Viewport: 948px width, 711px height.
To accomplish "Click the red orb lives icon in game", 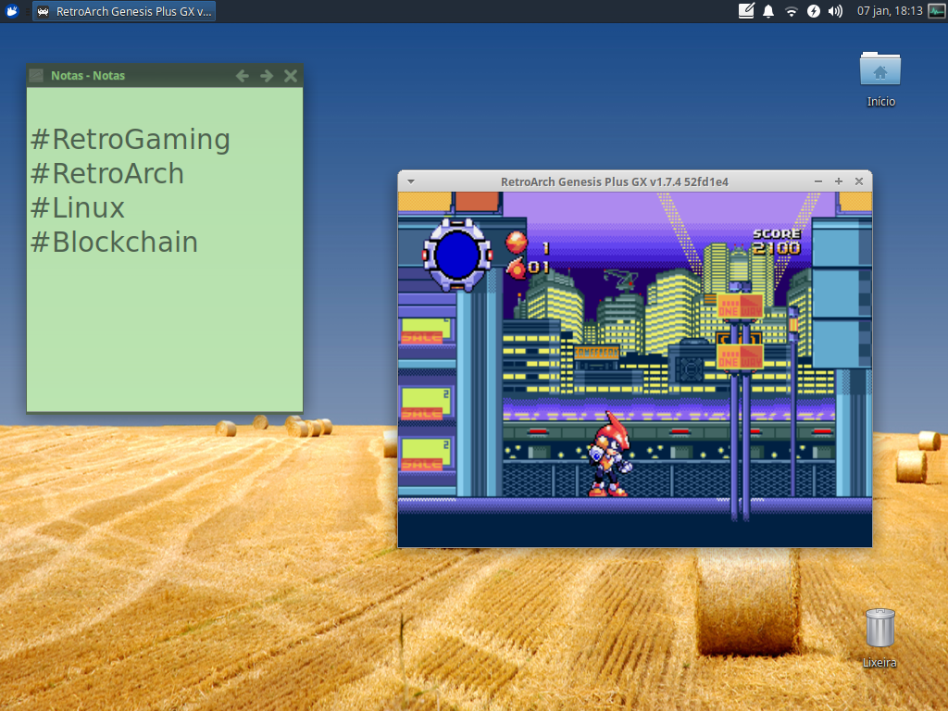I will pyautogui.click(x=516, y=242).
